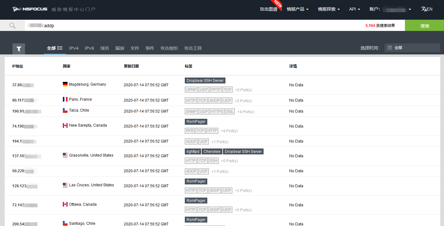The height and width of the screenshot is (226, 444).
Task: Click the Dropbear SSH Server tag in first row
Action: pos(205,81)
